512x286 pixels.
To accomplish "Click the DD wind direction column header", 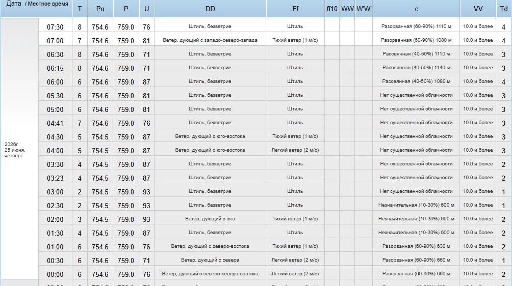I will 210,9.
